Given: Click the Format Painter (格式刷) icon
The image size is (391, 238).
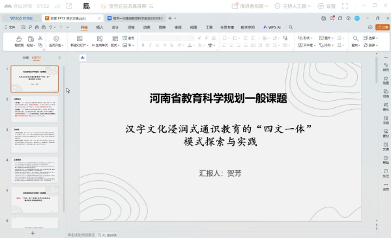Looking at the screenshot, I should coord(19,39).
